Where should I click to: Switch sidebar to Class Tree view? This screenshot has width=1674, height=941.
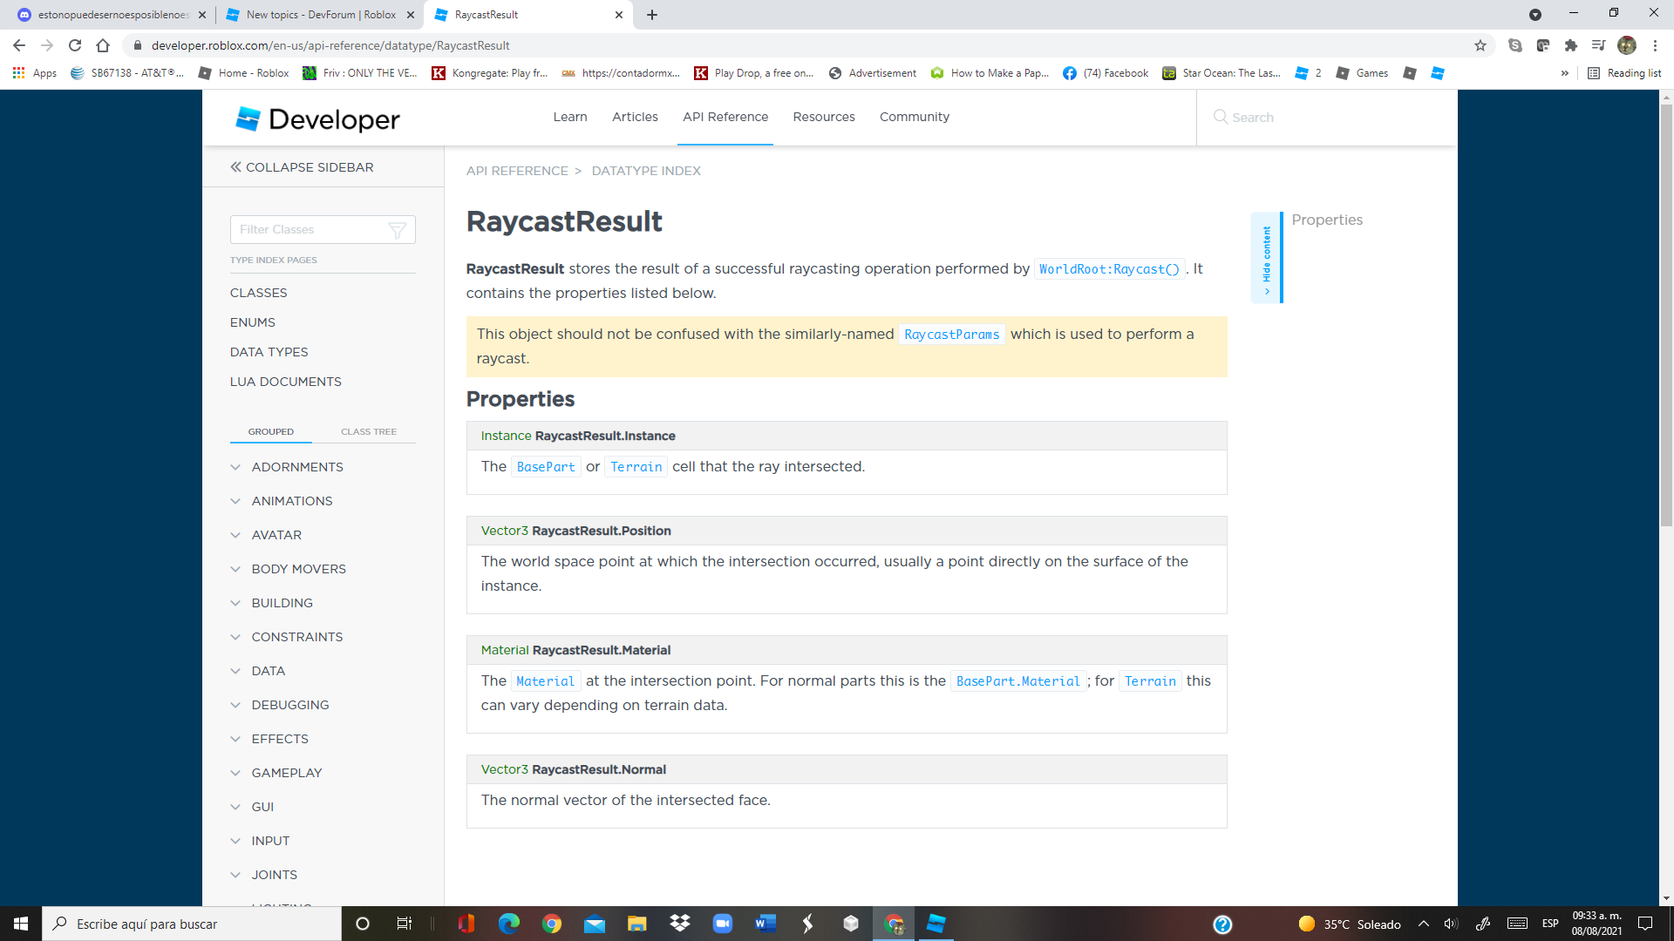[x=368, y=431]
